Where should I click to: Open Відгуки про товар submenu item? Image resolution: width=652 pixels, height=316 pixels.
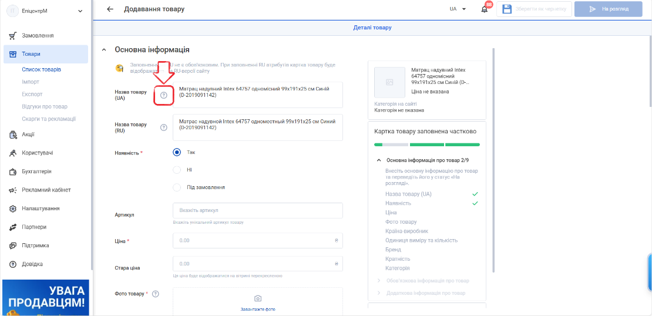click(45, 106)
